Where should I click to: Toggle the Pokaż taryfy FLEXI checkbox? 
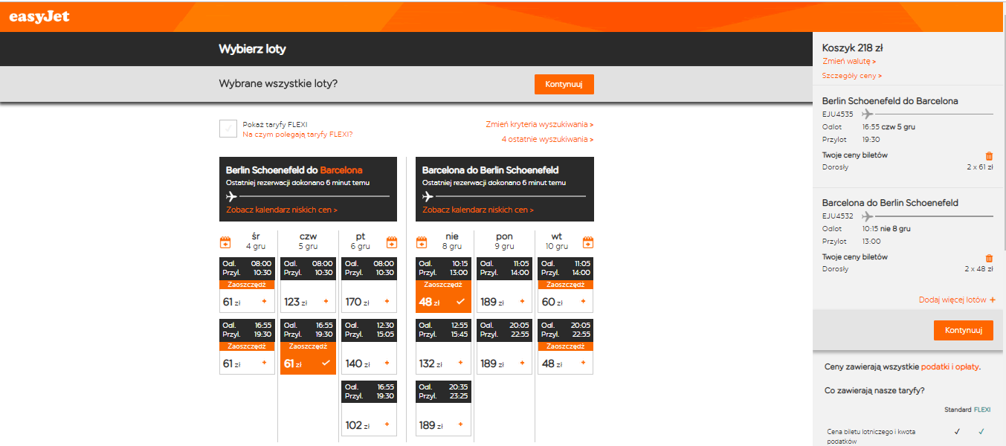tap(228, 129)
